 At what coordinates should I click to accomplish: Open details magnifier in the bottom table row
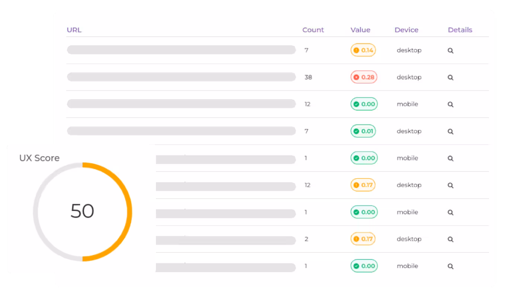(x=450, y=266)
